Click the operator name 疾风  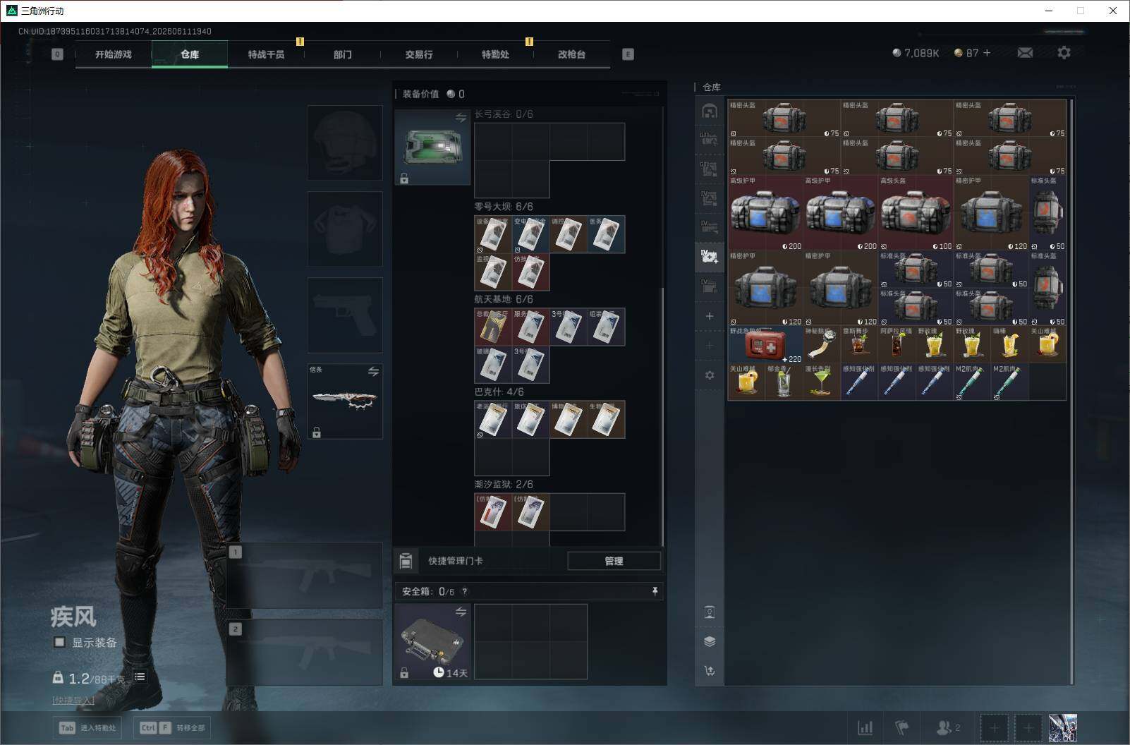tap(73, 617)
